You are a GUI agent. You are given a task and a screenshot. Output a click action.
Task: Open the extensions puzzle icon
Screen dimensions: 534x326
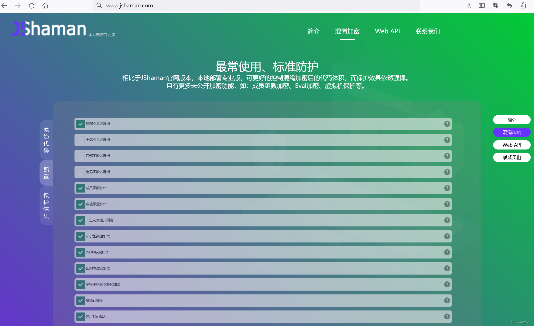tap(523, 6)
